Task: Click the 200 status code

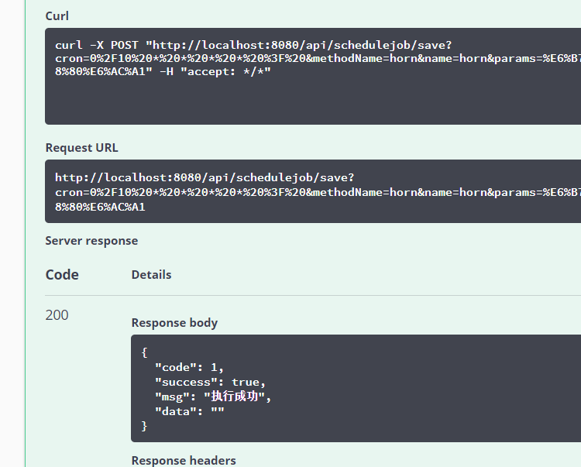Action: 57,315
